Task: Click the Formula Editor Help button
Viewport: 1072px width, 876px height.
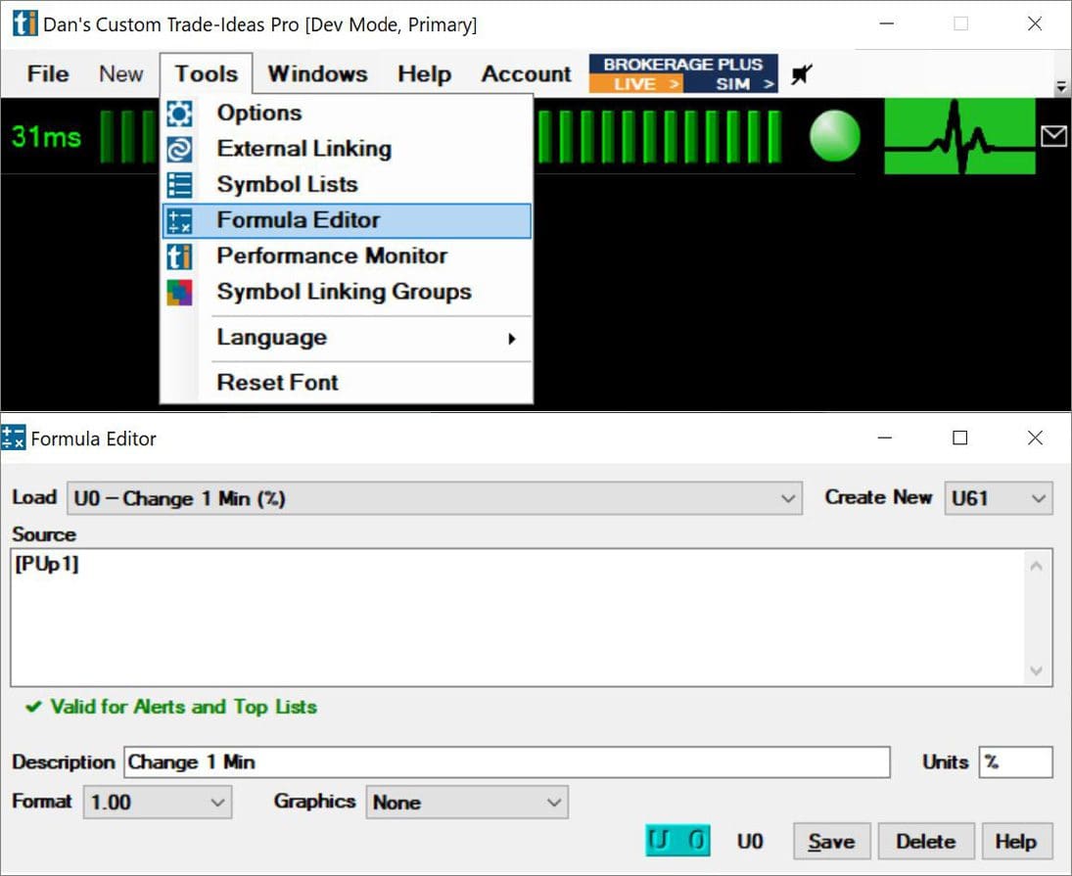Action: pos(1015,841)
